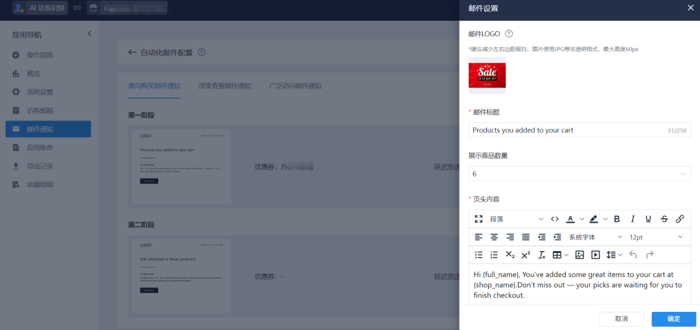Click help icon beside 自动化邮件配置
700x330 pixels.
pyautogui.click(x=202, y=52)
